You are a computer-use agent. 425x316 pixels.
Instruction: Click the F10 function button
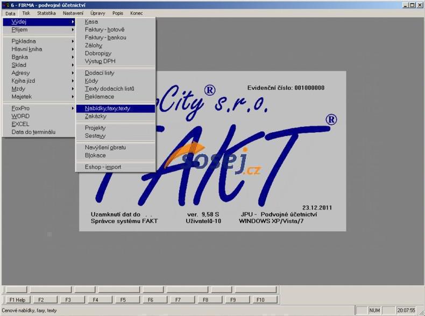[x=265, y=300]
